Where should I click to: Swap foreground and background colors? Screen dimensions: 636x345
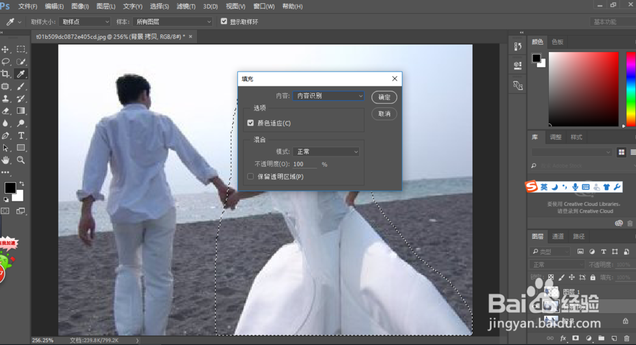(x=22, y=184)
